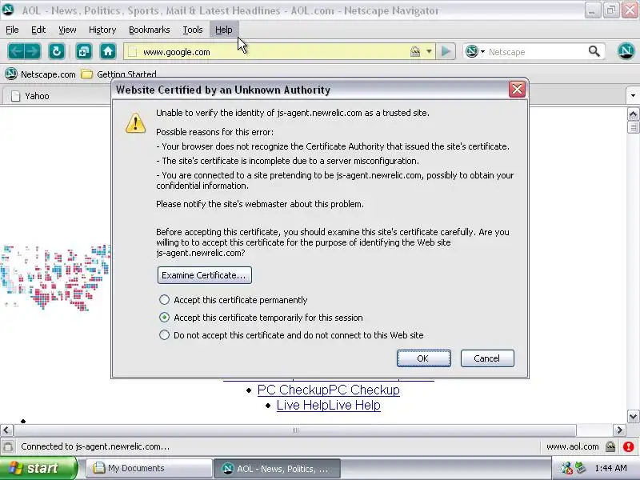The image size is (640, 480).
Task: Click the page icon on the Yahoo tab
Action: [x=15, y=96]
